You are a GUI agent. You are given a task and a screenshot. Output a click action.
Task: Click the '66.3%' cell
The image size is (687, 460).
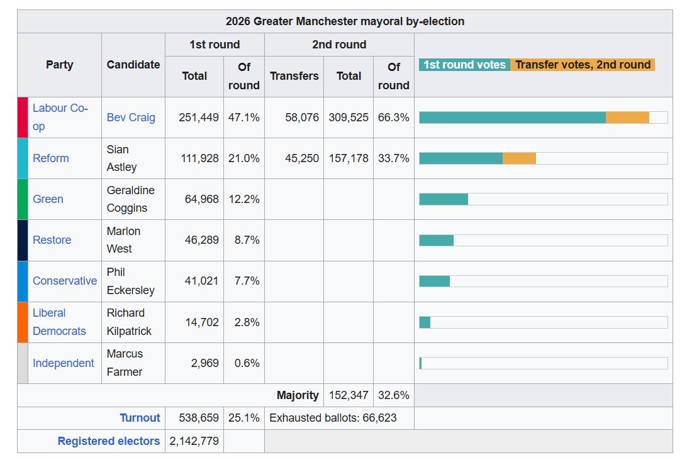pyautogui.click(x=393, y=118)
